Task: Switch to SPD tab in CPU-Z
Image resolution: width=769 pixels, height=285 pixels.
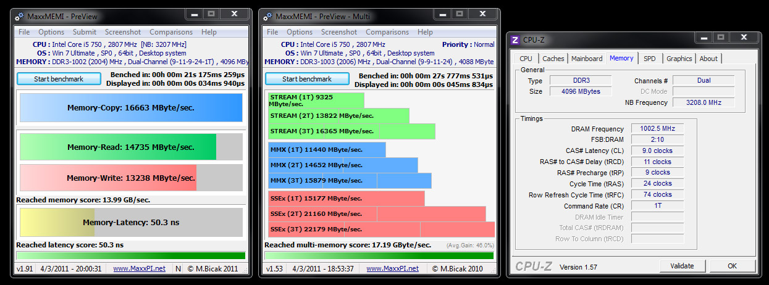Action: tap(650, 59)
